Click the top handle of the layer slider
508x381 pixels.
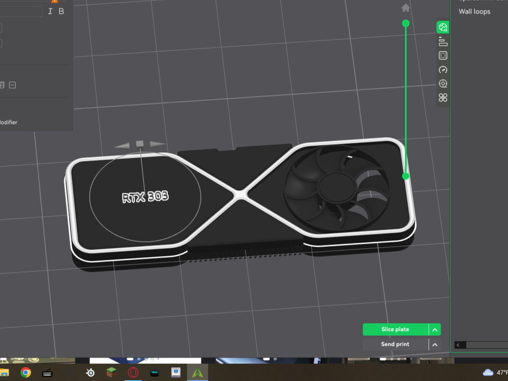(405, 23)
